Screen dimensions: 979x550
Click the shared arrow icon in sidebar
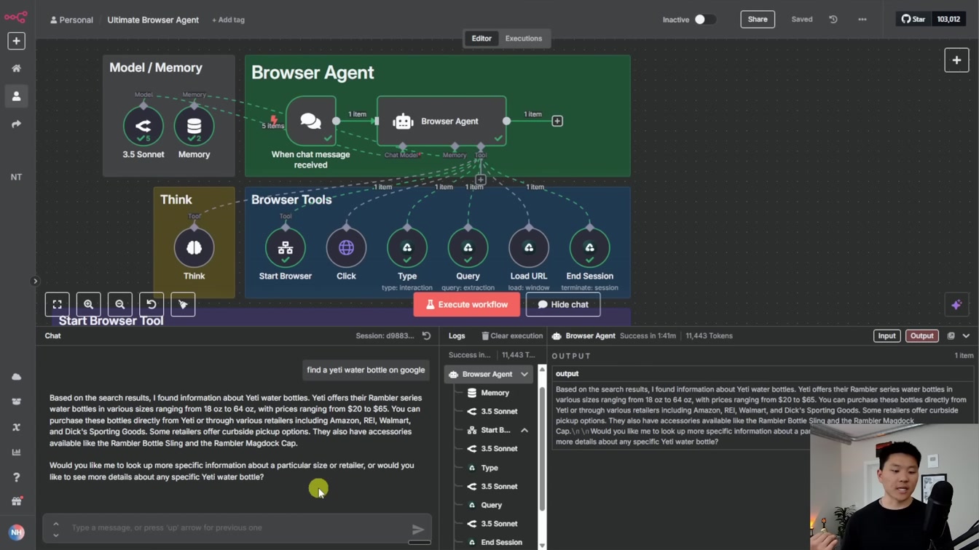point(16,124)
